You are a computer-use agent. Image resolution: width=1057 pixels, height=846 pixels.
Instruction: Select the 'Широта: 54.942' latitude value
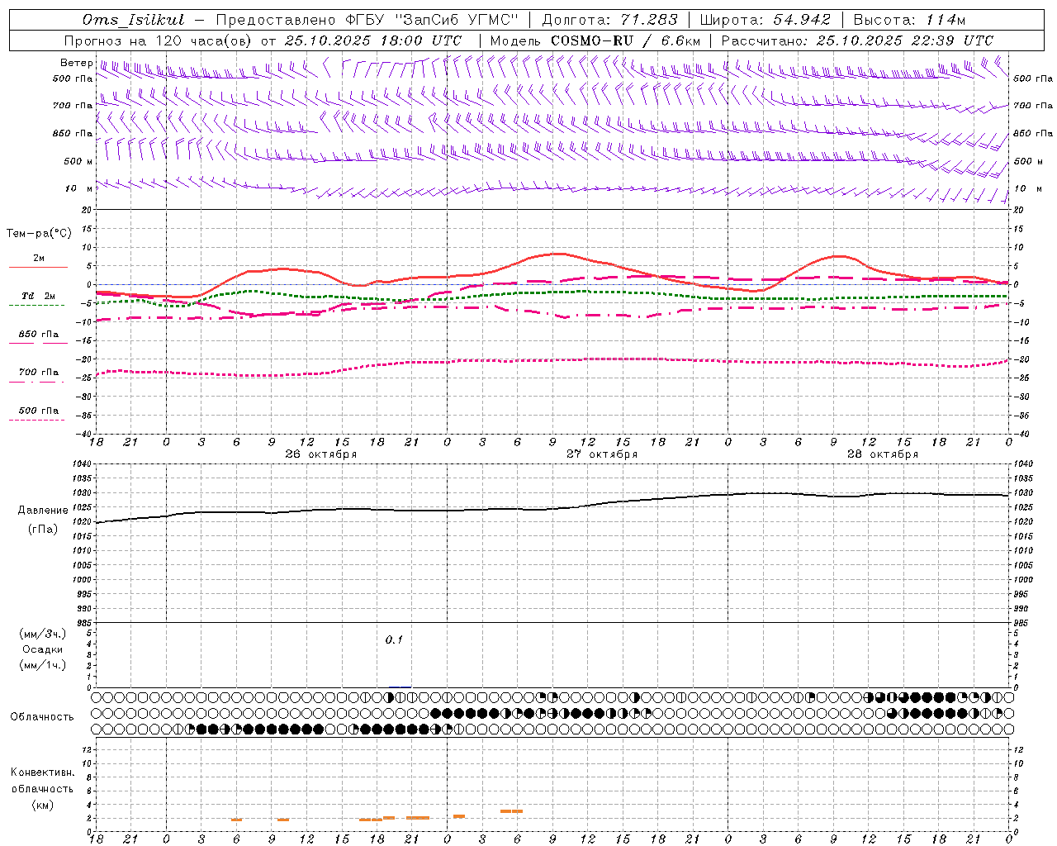coord(765,20)
